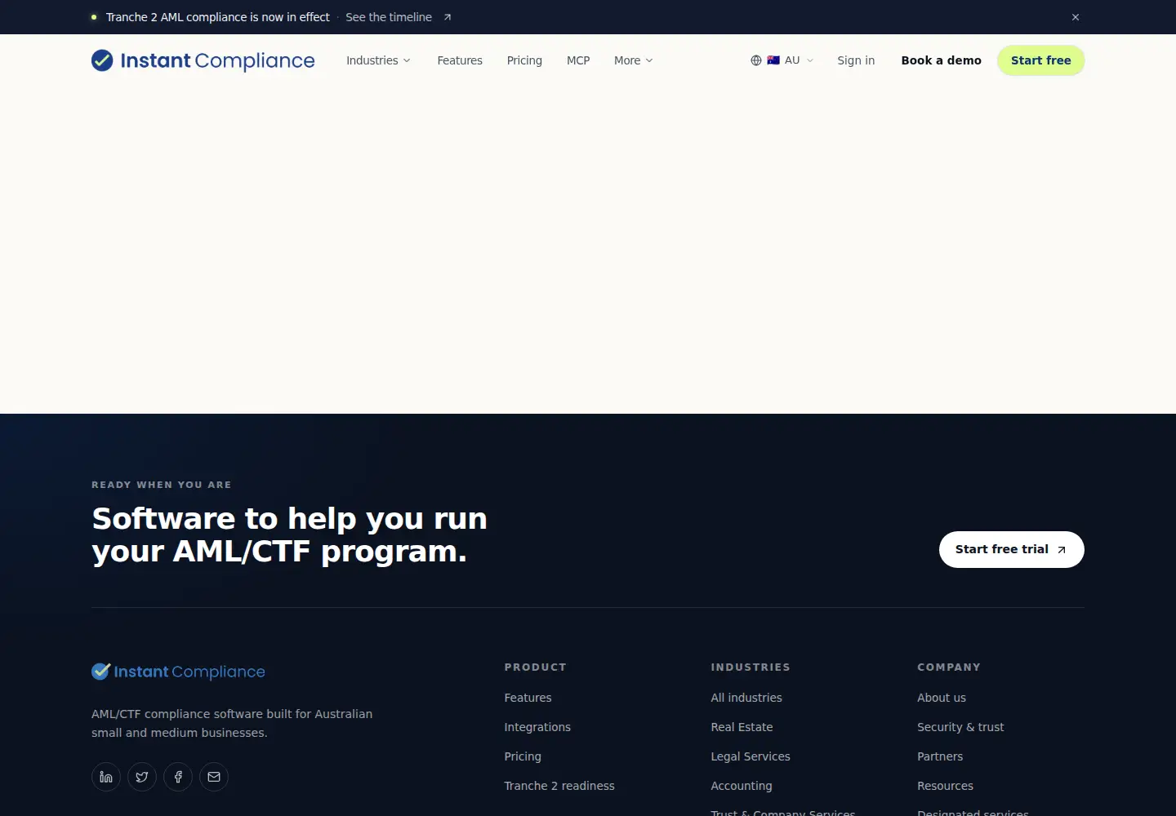Expand the Industries dropdown menu

point(378,60)
